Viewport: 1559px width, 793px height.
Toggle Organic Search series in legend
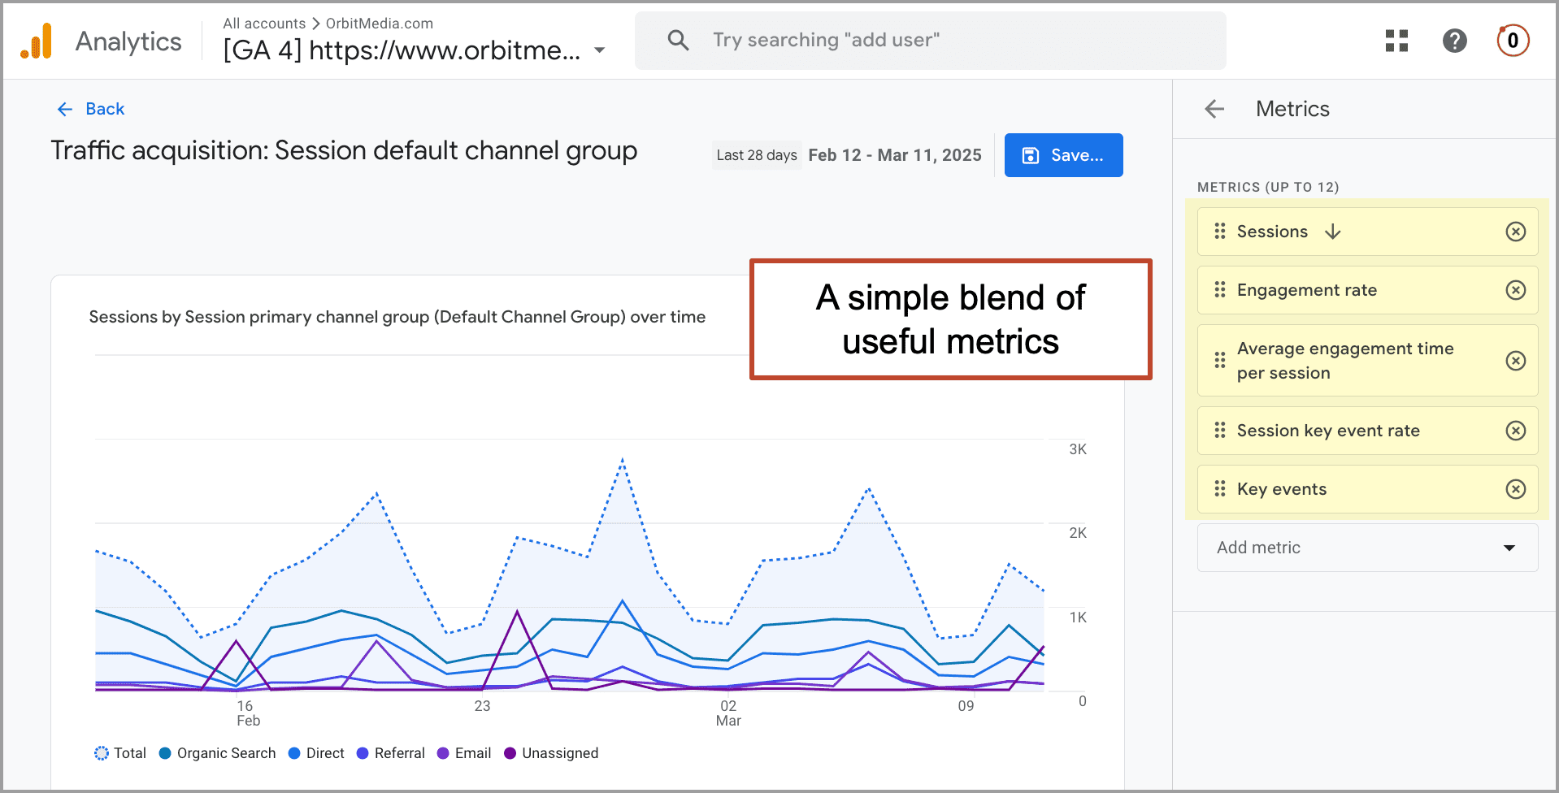tap(217, 753)
